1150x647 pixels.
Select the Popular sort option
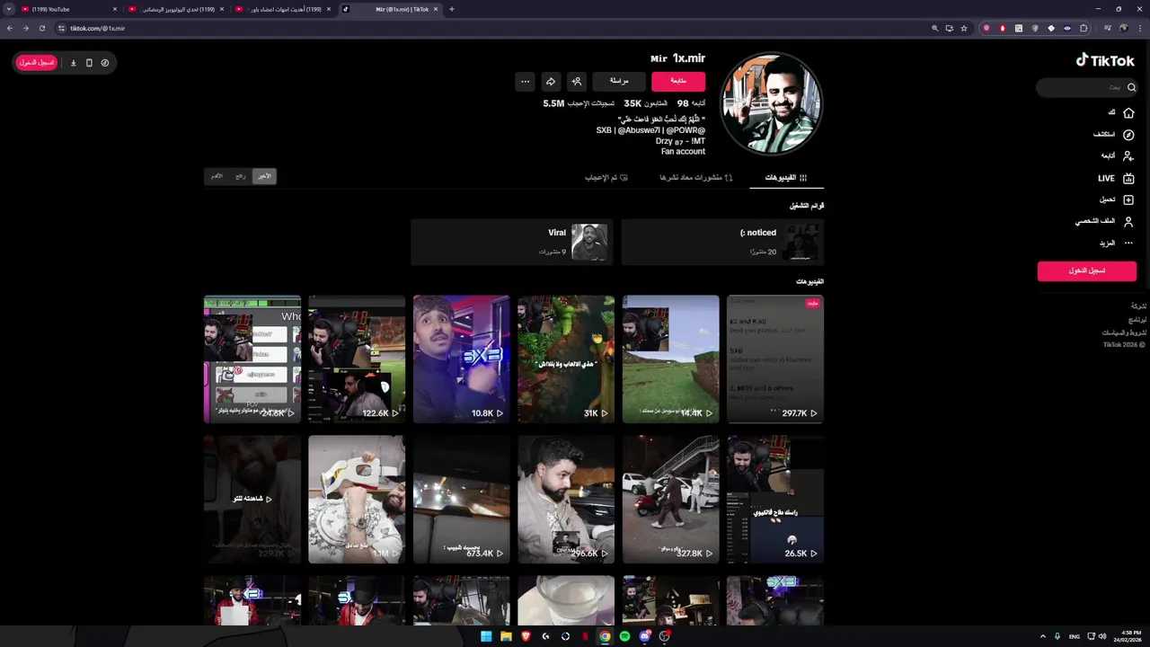click(x=241, y=176)
